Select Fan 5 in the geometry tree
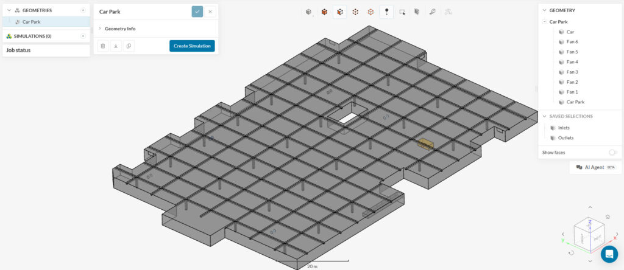Screen dimensions: 624x270 point(572,52)
